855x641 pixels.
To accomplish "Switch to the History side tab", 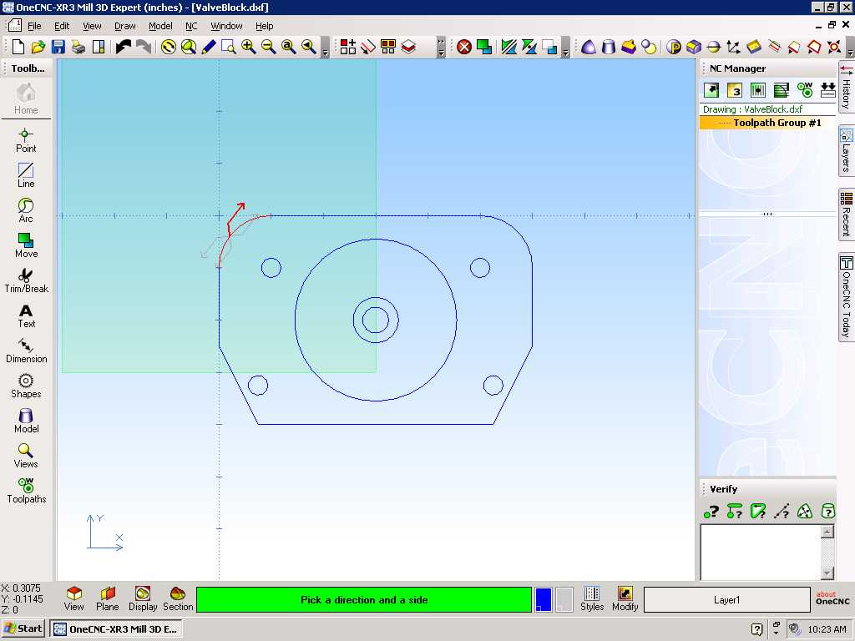I will click(x=846, y=88).
